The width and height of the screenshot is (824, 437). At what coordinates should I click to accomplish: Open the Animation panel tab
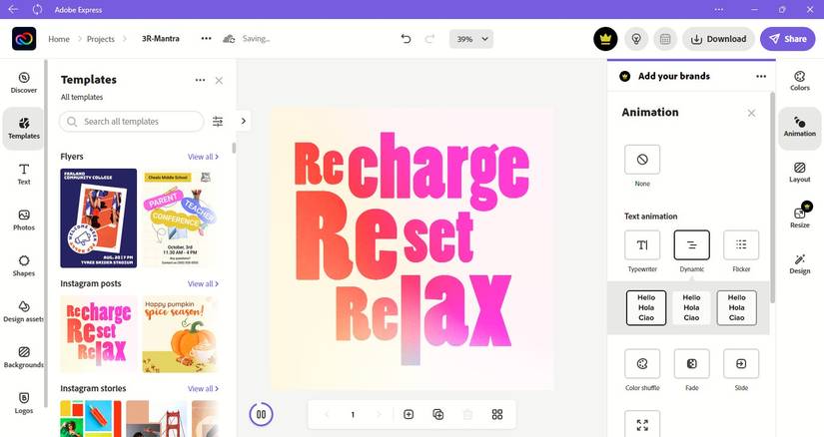click(x=799, y=127)
